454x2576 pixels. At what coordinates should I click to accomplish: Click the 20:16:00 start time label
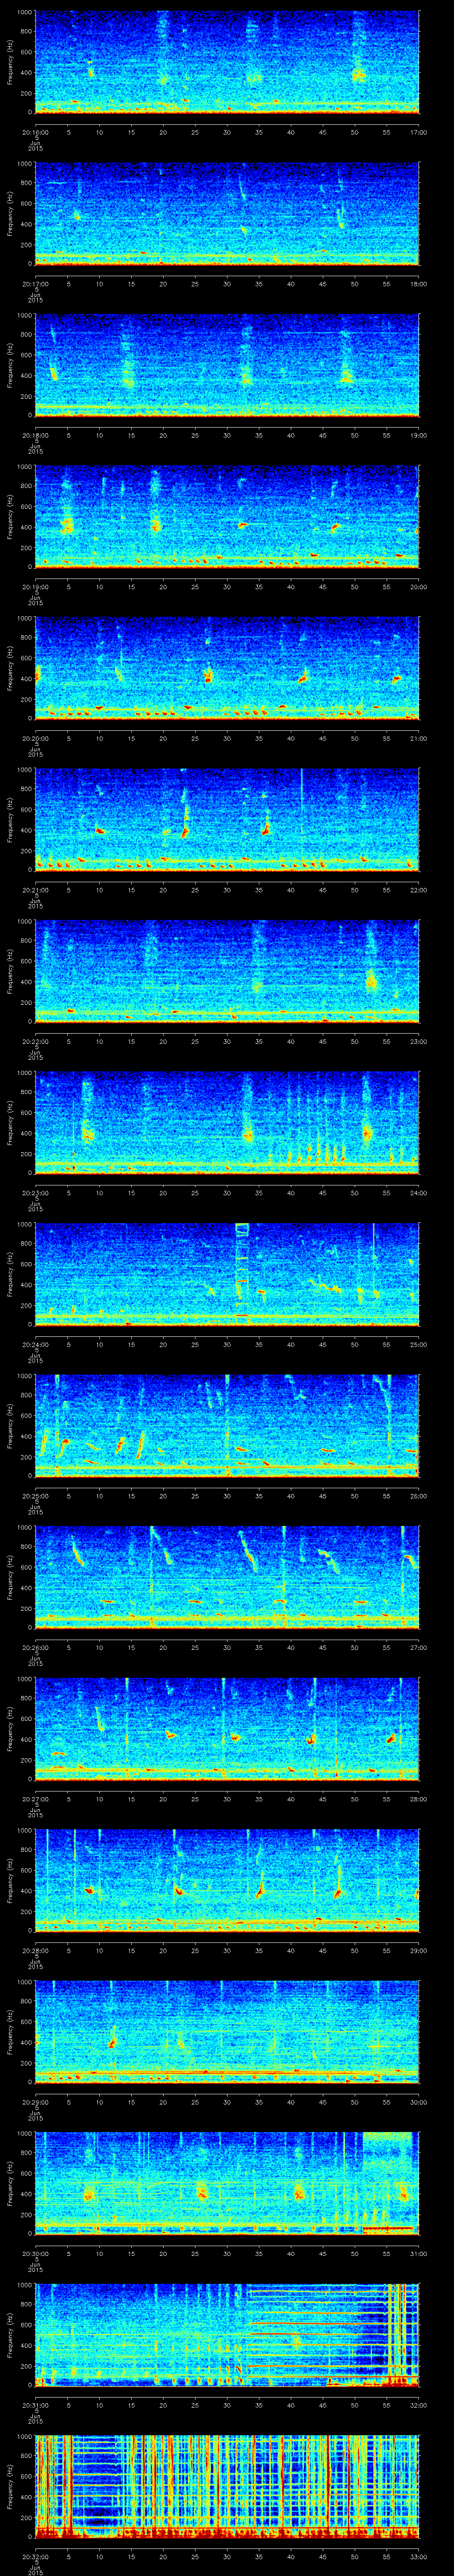pos(35,132)
